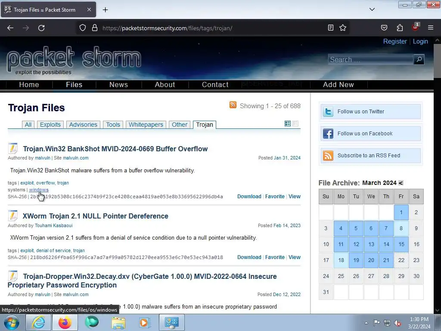Open the Windows Start button

(11, 322)
